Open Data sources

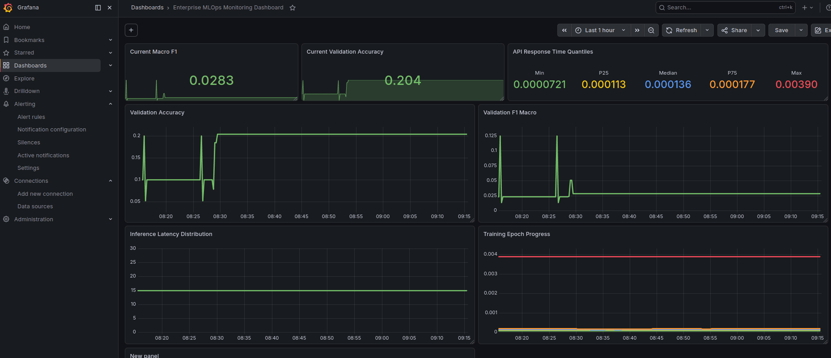tap(35, 206)
